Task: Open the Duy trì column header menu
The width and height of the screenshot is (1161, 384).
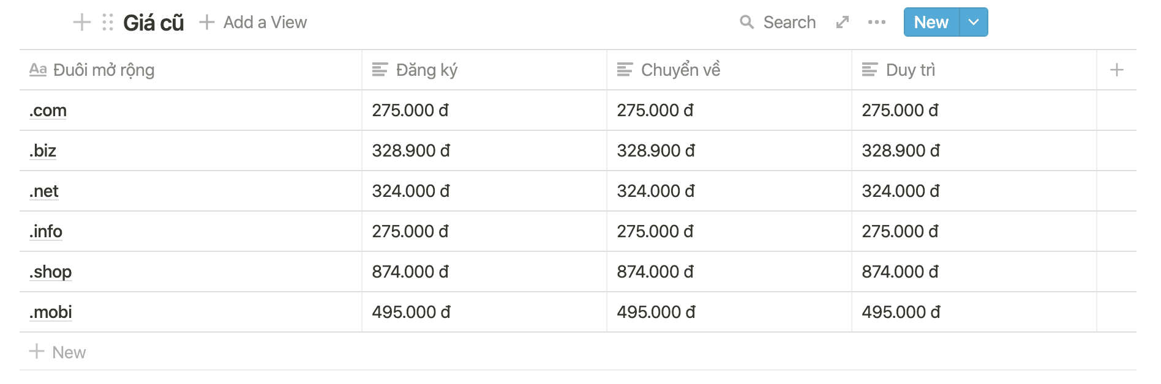Action: coord(910,70)
